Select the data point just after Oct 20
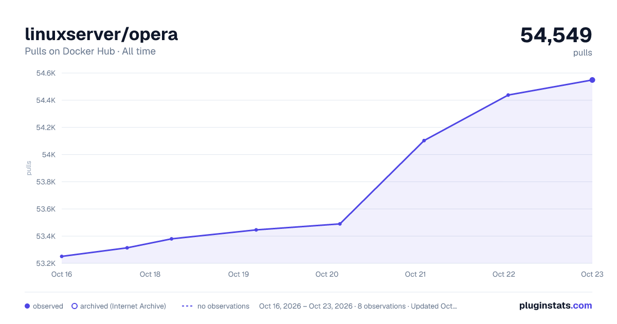The width and height of the screenshot is (617, 324). pyautogui.click(x=340, y=224)
